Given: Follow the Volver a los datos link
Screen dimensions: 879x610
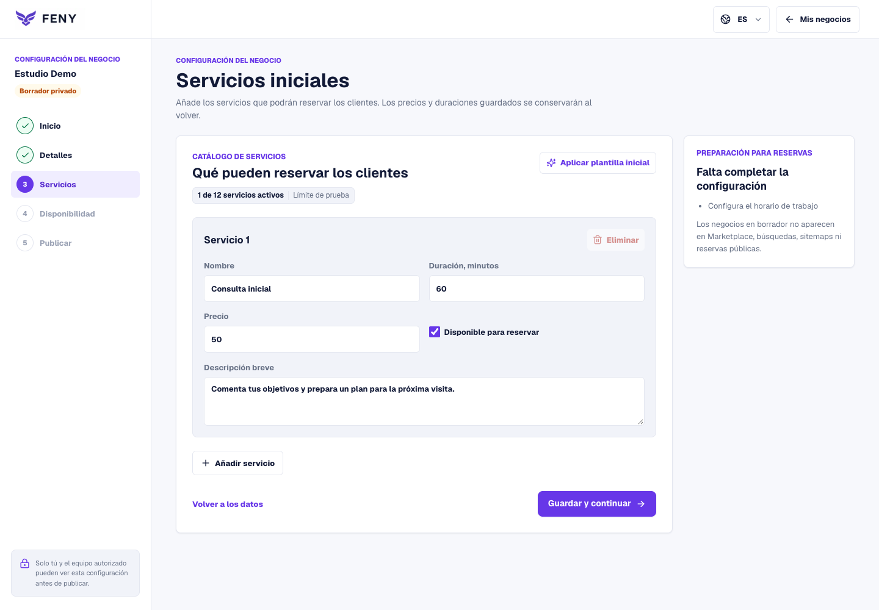Looking at the screenshot, I should coord(228,504).
